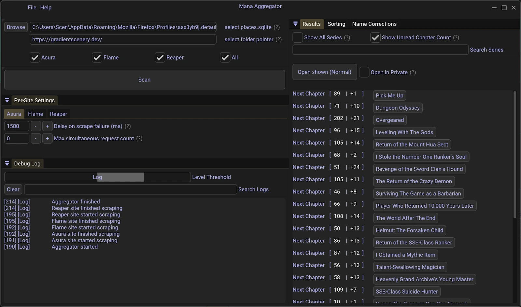Click the help (?) next to Open in Private
Image resolution: width=521 pixels, height=307 pixels.
(x=413, y=72)
